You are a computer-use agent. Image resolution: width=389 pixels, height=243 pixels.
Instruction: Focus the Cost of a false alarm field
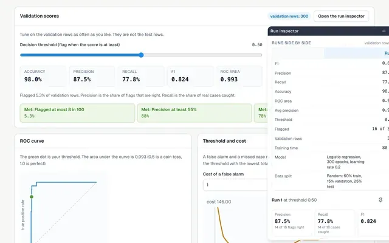235,185
